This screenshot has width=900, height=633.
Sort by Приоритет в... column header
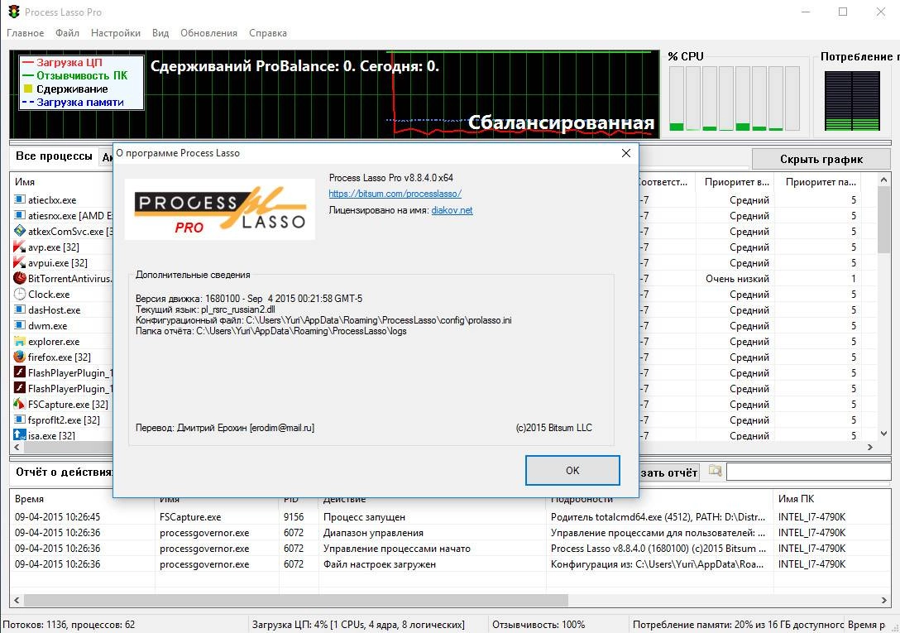click(735, 181)
